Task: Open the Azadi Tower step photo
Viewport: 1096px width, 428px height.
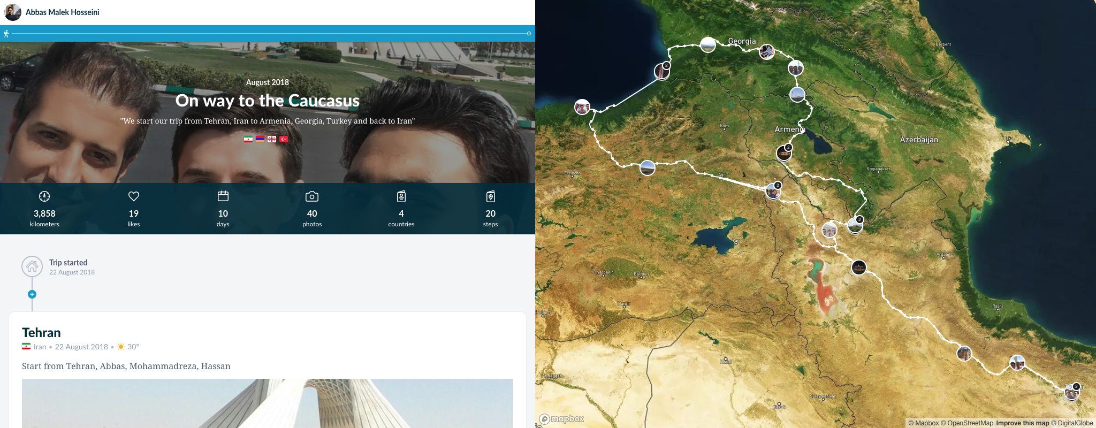Action: coord(268,403)
